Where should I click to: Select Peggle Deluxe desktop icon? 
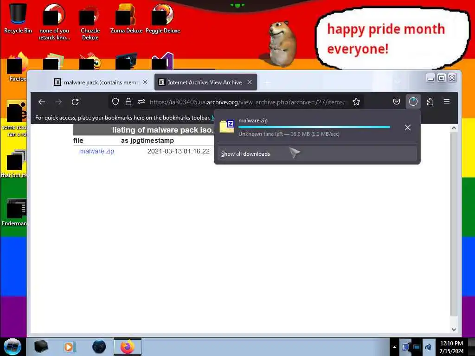tap(163, 18)
